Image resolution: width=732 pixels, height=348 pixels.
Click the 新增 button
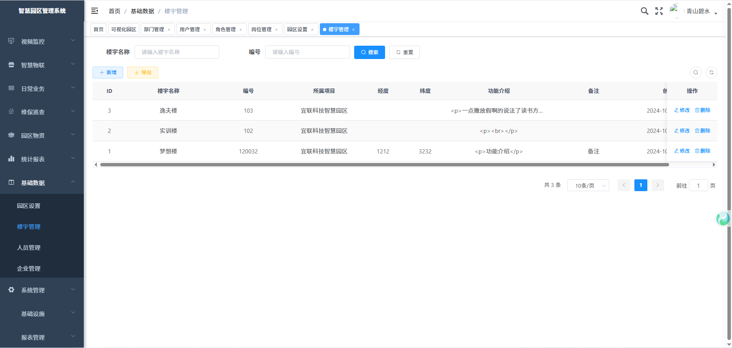point(108,72)
